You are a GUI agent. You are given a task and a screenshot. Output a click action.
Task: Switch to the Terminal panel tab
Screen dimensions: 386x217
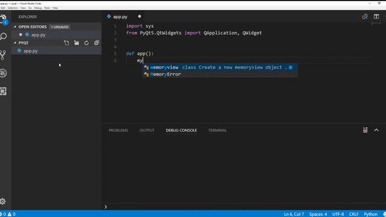pos(217,130)
